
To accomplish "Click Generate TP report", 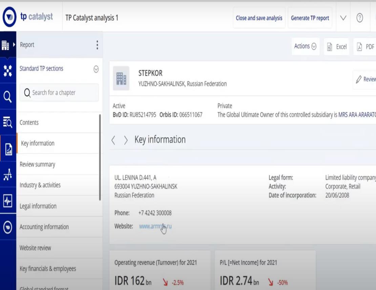I will pyautogui.click(x=310, y=18).
